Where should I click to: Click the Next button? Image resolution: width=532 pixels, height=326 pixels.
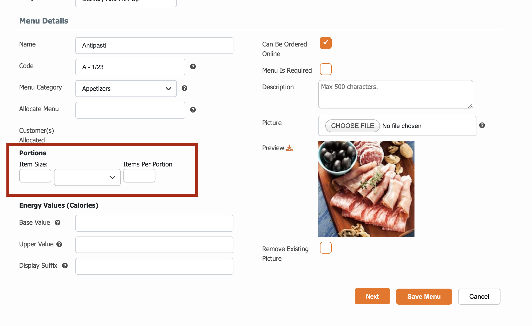point(372,296)
